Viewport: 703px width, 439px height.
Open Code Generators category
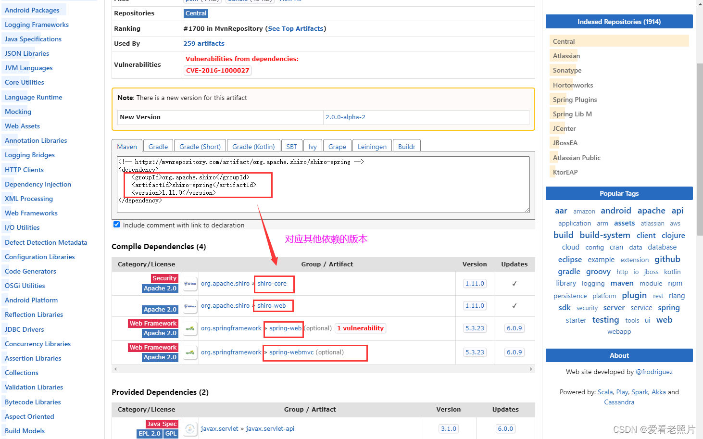click(30, 271)
